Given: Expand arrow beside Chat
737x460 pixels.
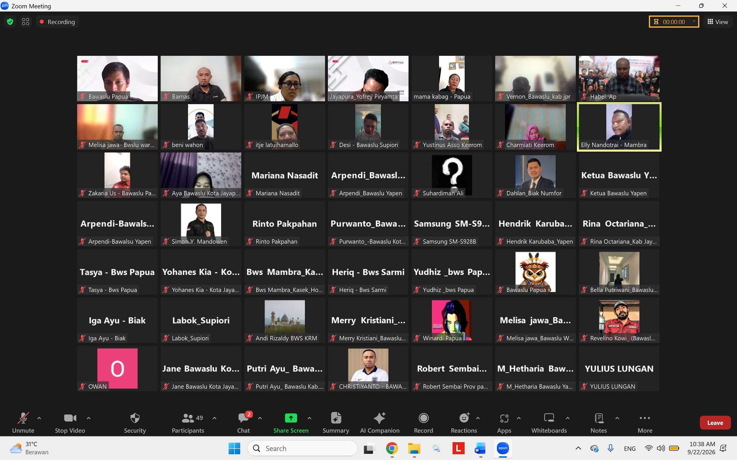Looking at the screenshot, I should pyautogui.click(x=260, y=418).
